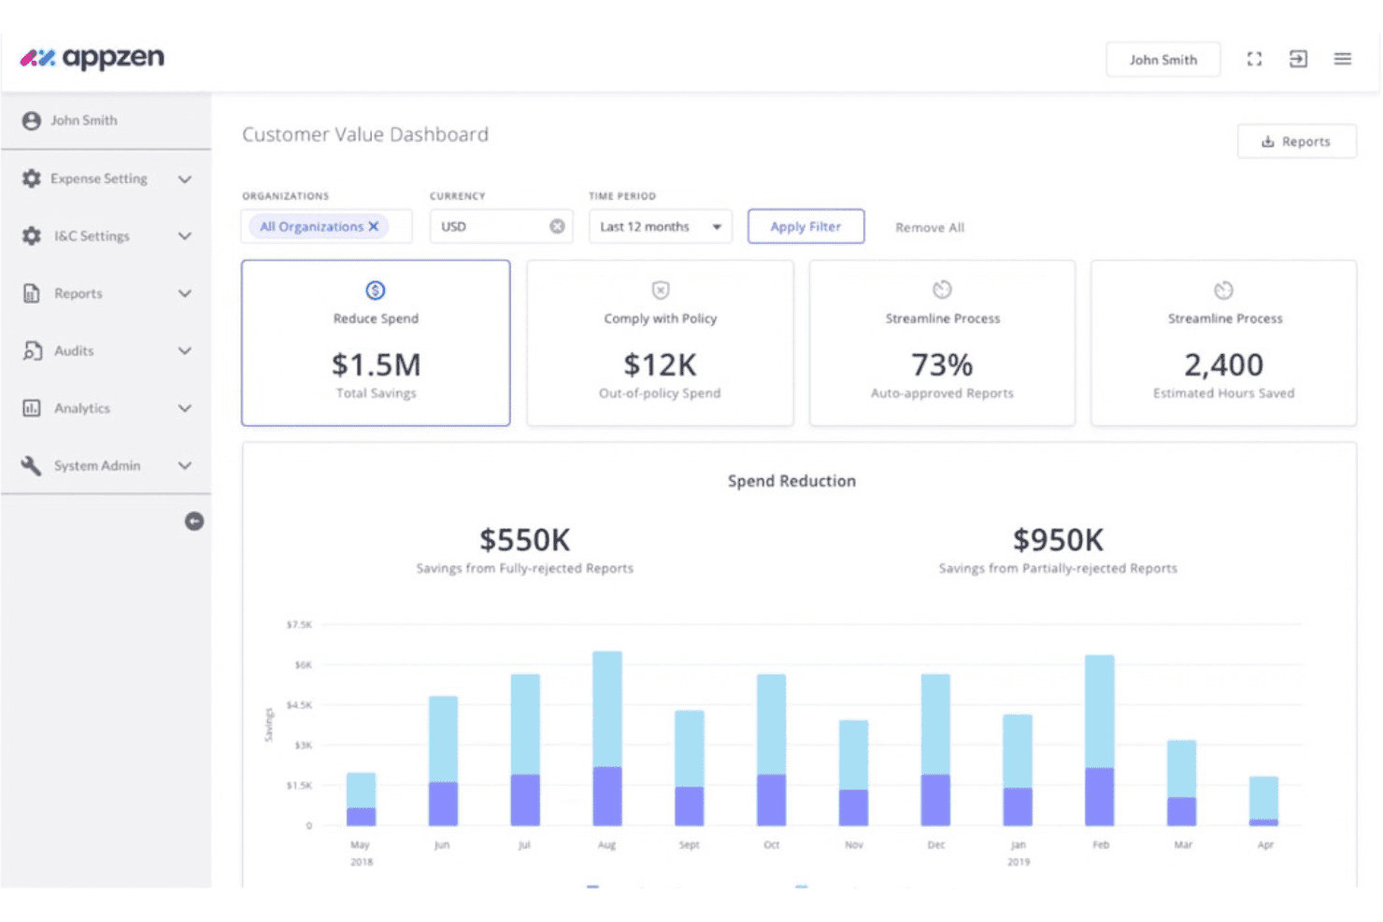This screenshot has height=922, width=1383.
Task: Click the John Smith header button
Action: (1162, 59)
